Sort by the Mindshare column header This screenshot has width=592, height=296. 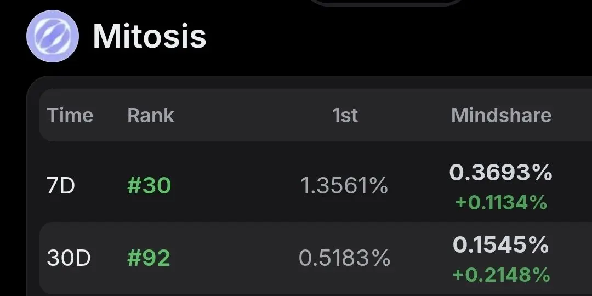pyautogui.click(x=502, y=115)
